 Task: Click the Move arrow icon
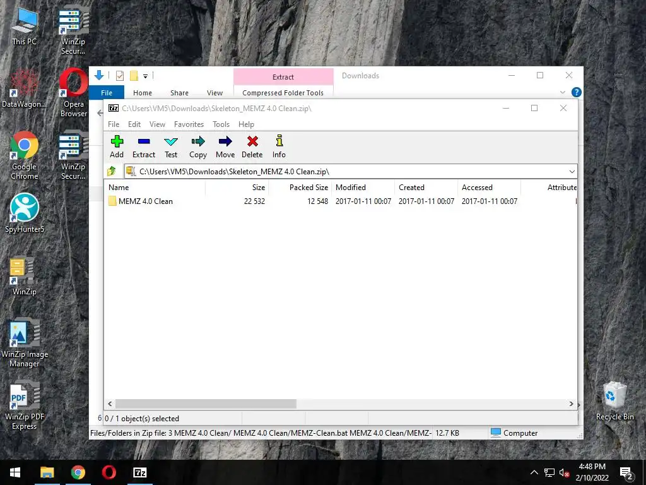(225, 141)
